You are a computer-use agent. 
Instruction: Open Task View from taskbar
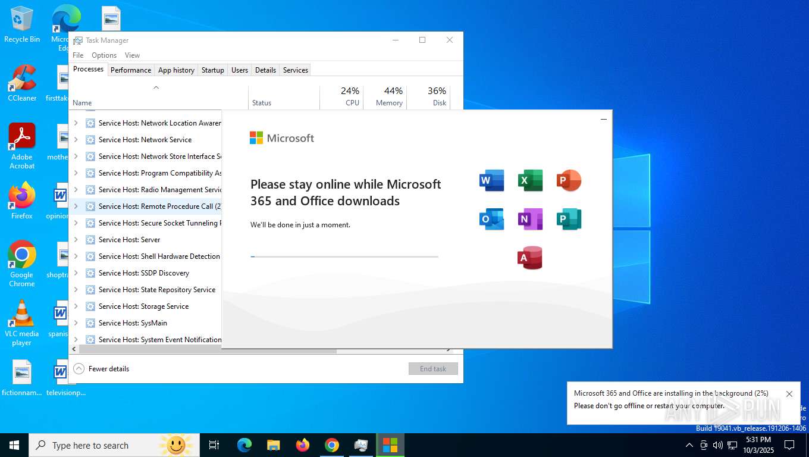[x=214, y=445]
